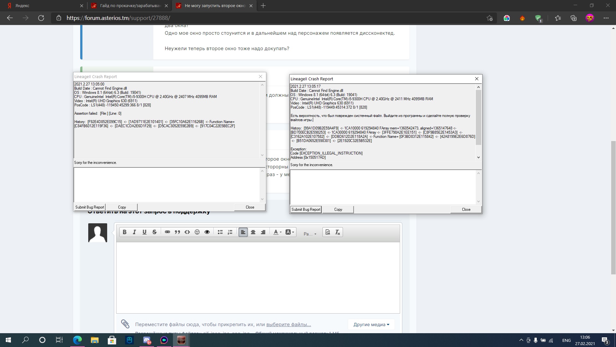Click the right crash report comment box

click(x=383, y=187)
